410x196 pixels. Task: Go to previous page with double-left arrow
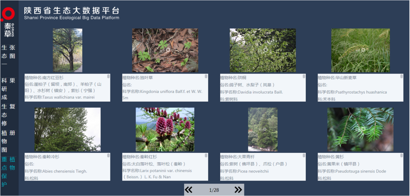click(x=188, y=190)
